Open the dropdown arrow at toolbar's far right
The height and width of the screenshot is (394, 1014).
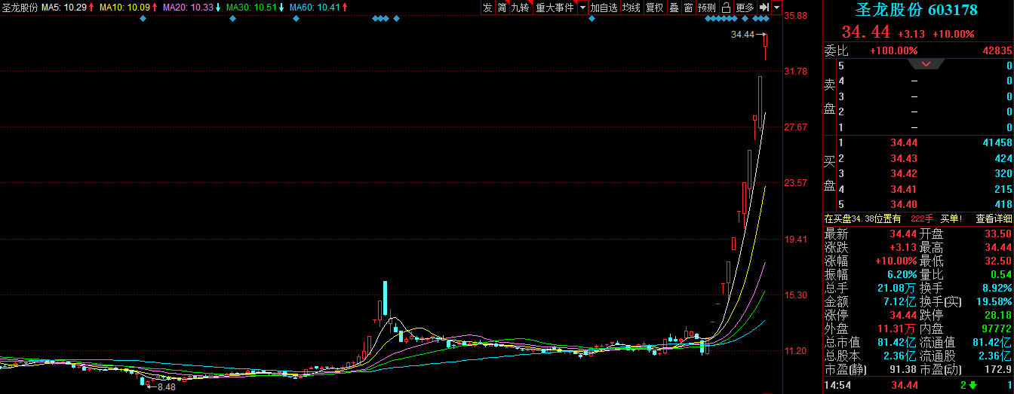[x=776, y=8]
